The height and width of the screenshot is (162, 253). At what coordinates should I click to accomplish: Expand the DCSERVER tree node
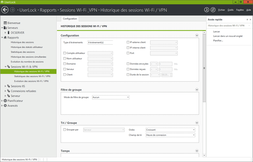5,32
